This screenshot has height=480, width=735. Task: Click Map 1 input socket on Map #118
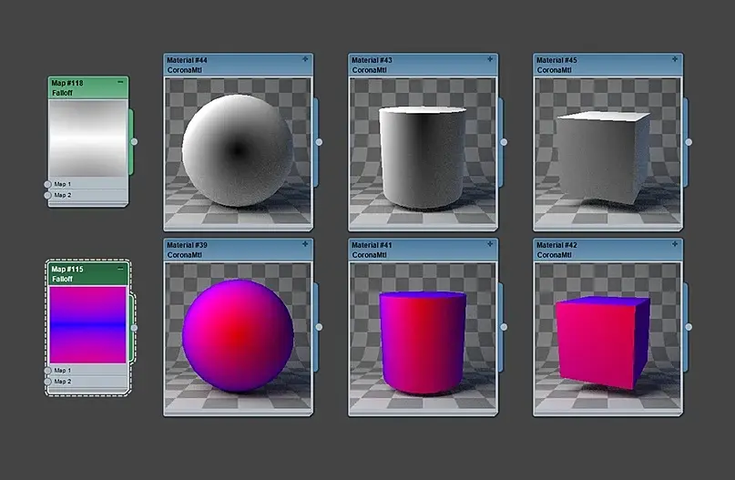coord(47,184)
